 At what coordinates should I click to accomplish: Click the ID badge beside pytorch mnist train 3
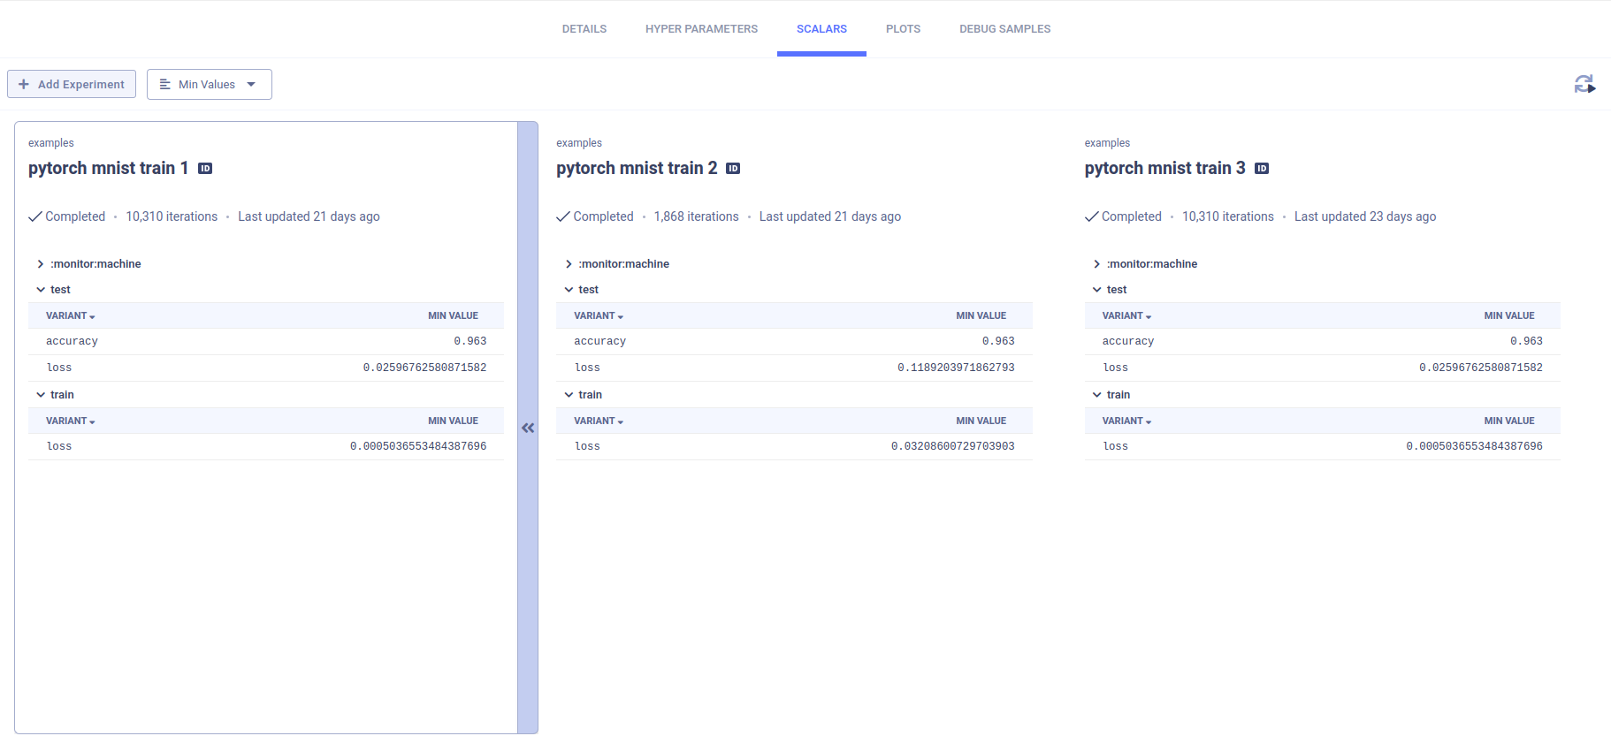click(x=1262, y=169)
